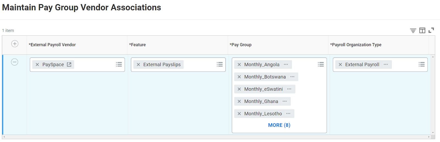Open related actions for Monthly_Angola
440x142 pixels.
[286, 64]
